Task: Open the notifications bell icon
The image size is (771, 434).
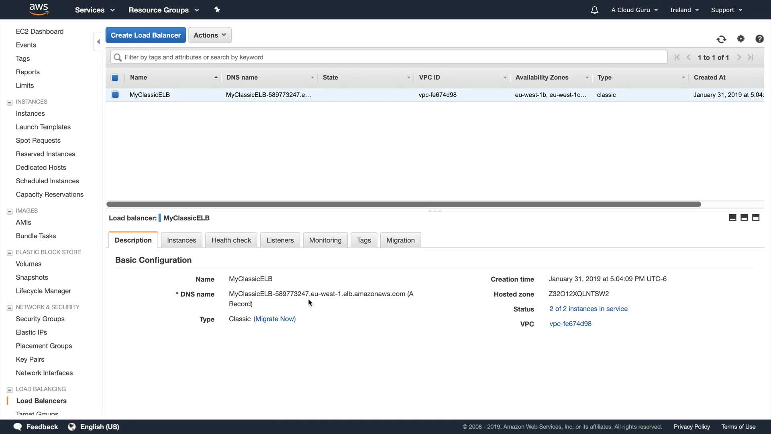Action: click(594, 10)
